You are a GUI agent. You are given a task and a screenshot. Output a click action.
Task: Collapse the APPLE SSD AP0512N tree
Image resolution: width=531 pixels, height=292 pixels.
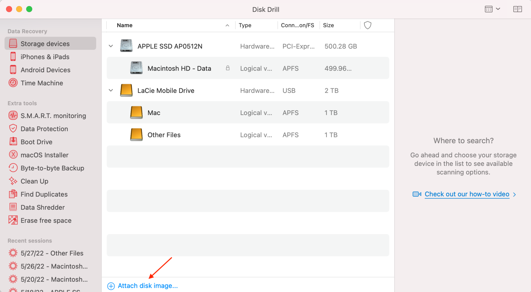[111, 46]
